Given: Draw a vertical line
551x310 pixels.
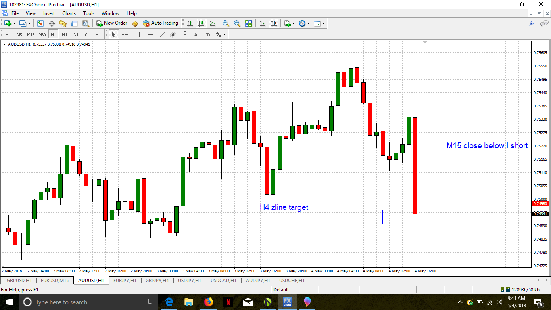Looking at the screenshot, I should pyautogui.click(x=139, y=34).
